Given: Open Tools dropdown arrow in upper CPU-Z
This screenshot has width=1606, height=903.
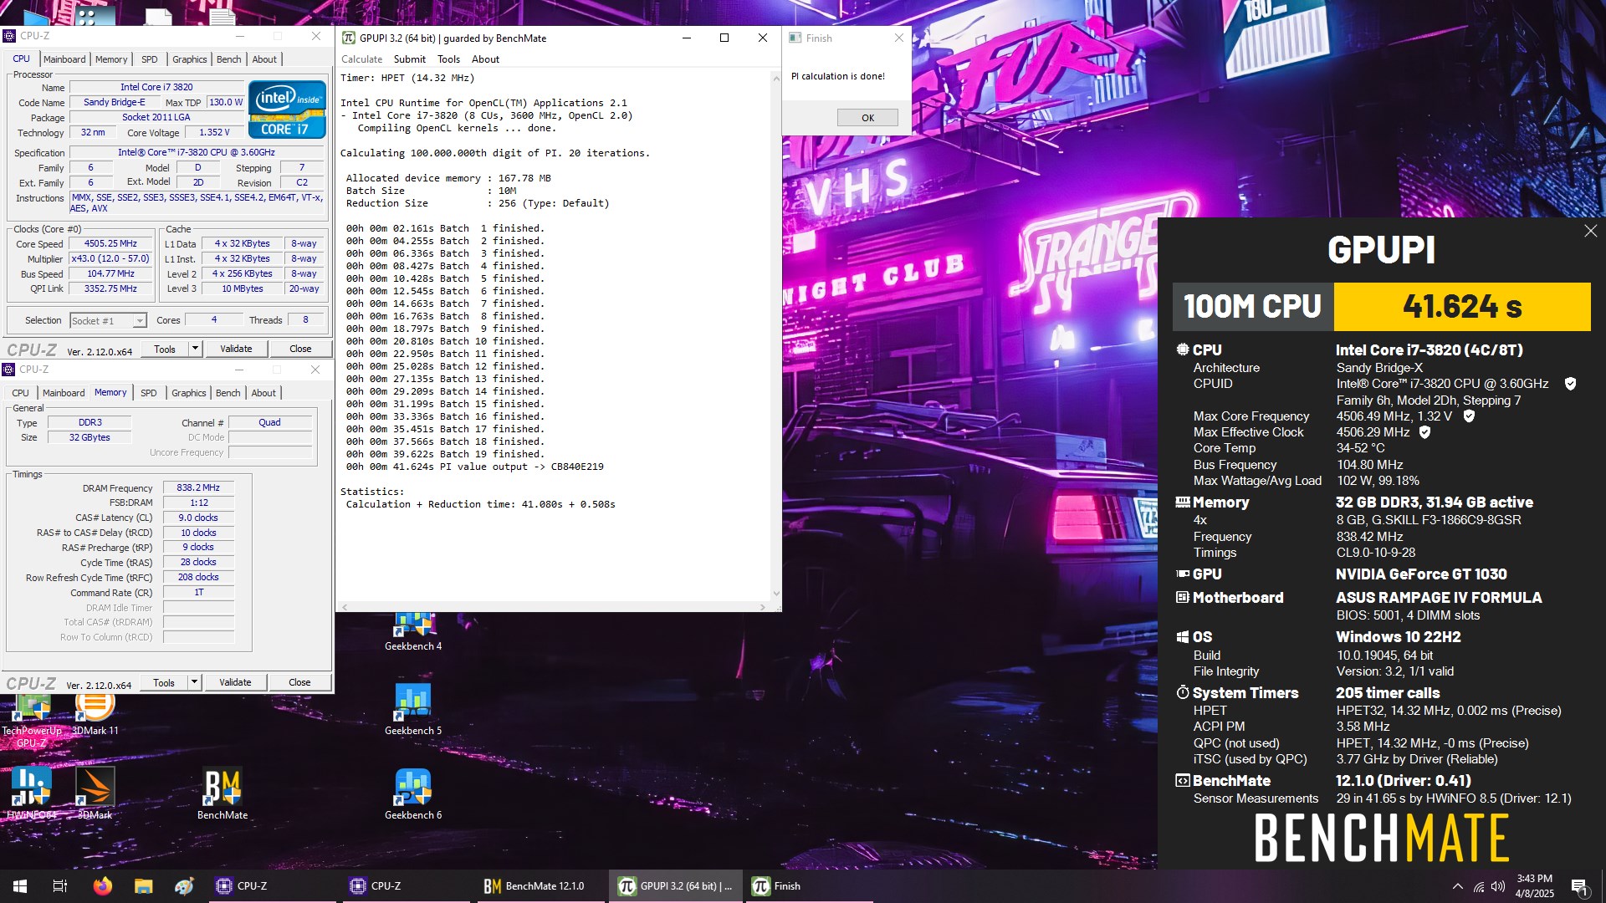Looking at the screenshot, I should (195, 349).
